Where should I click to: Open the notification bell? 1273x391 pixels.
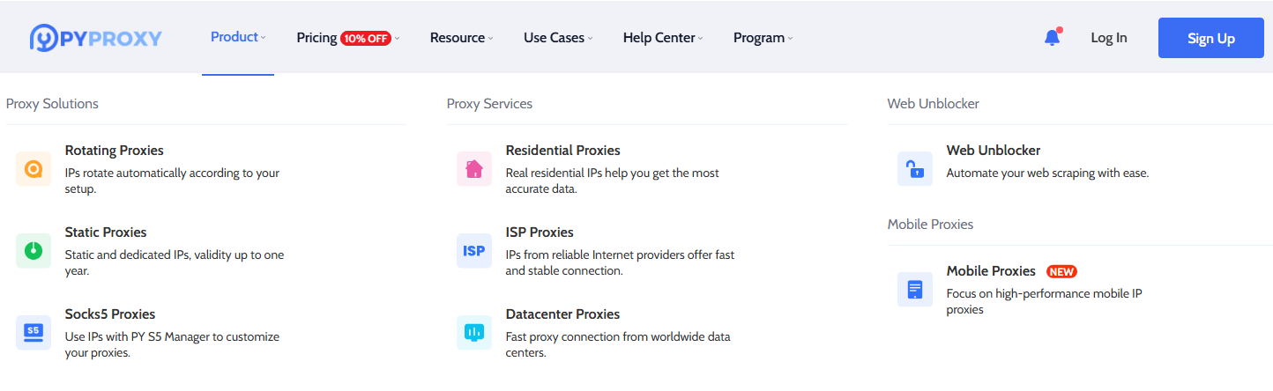(x=1052, y=38)
